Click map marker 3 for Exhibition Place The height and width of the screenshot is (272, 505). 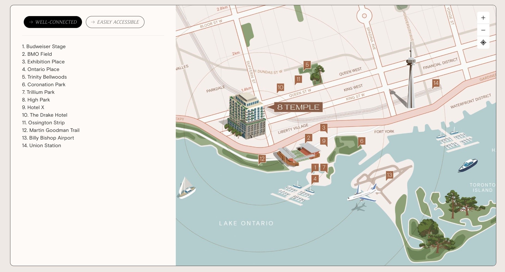[324, 128]
